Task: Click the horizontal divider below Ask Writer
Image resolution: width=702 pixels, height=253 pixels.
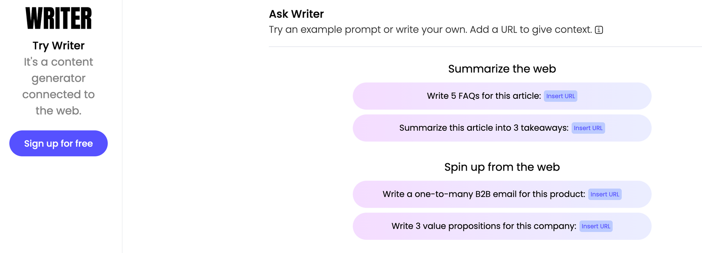Action: [484, 47]
